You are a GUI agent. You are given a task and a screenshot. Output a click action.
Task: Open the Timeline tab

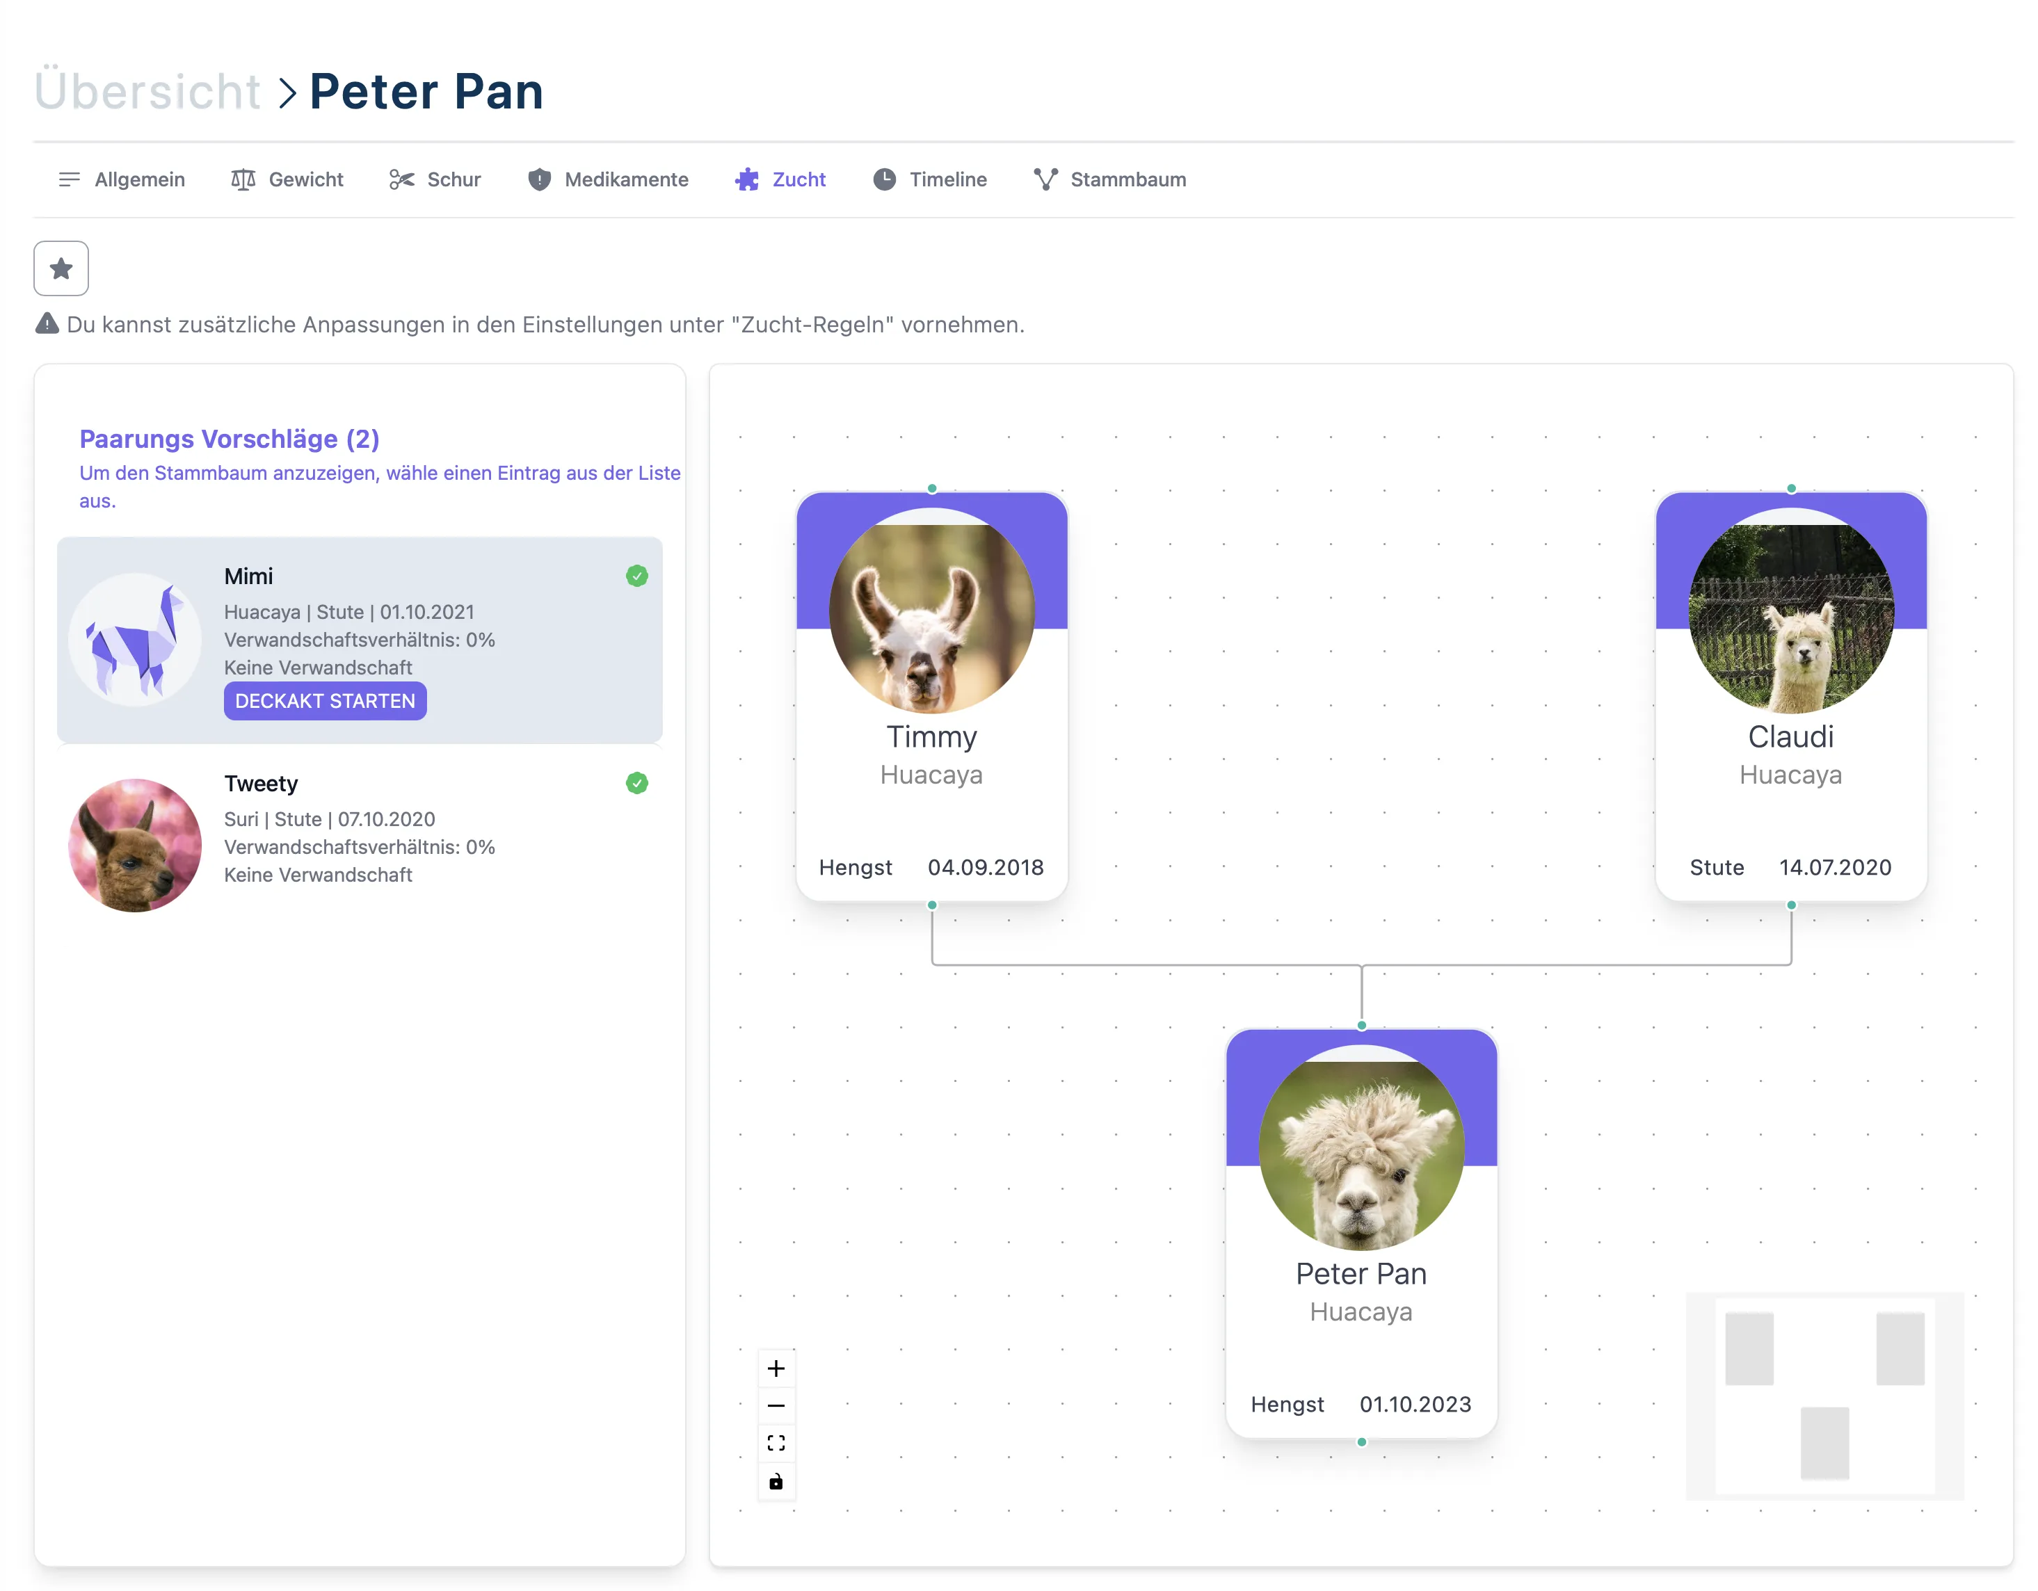coord(929,179)
